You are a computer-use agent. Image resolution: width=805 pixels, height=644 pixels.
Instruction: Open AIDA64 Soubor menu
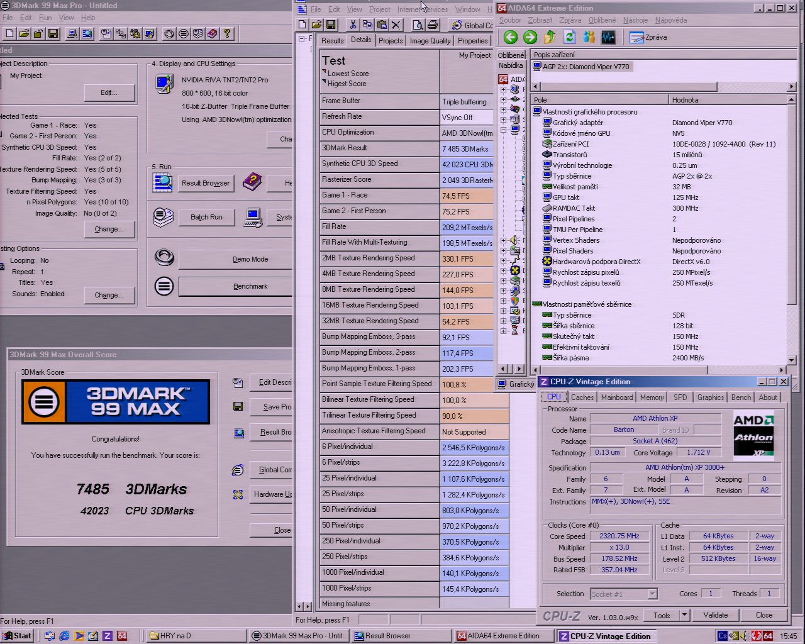tap(510, 20)
